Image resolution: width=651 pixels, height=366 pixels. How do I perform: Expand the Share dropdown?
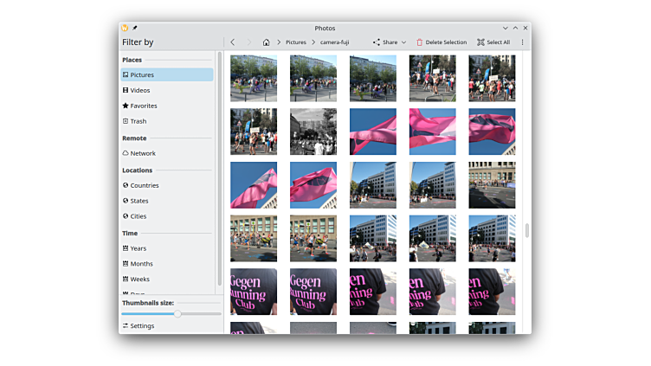pos(390,42)
